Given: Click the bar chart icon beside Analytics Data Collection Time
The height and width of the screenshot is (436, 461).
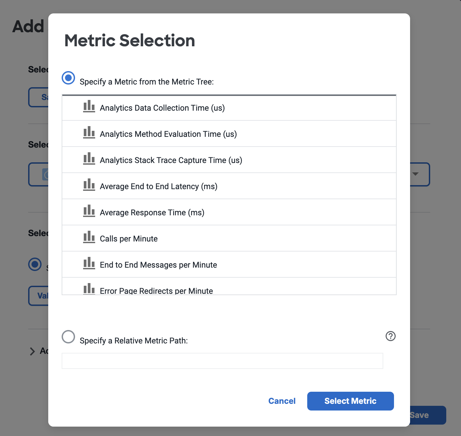Looking at the screenshot, I should click(x=89, y=106).
